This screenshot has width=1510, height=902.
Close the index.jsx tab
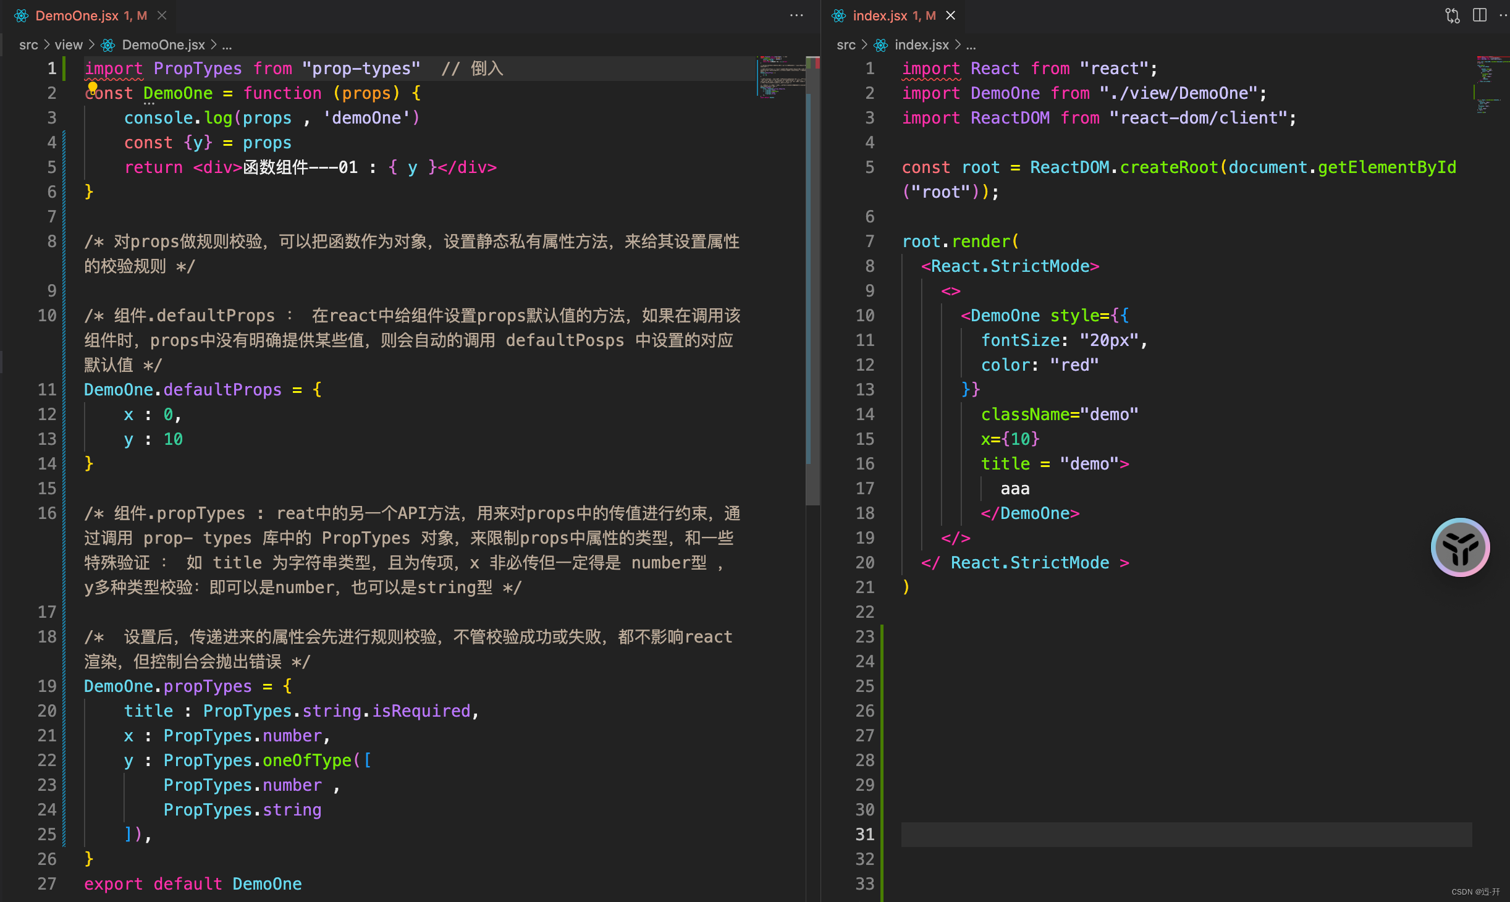(x=951, y=15)
